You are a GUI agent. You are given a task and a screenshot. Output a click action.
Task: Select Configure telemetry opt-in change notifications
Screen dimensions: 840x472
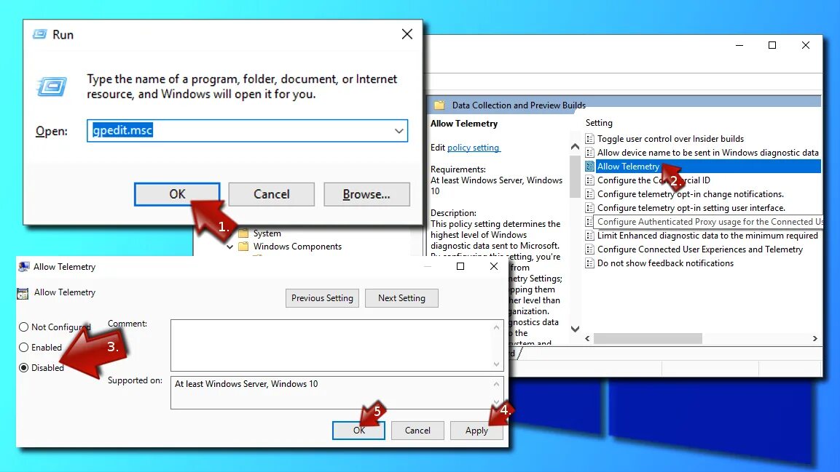point(691,194)
